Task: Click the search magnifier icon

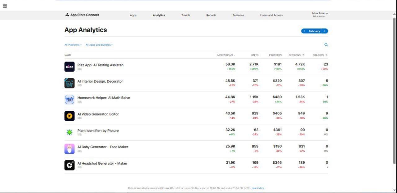Action: (x=326, y=45)
